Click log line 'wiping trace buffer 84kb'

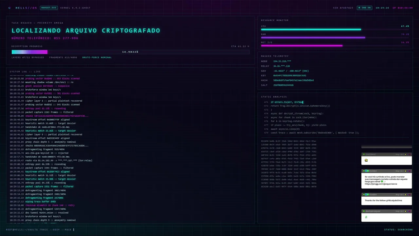coord(40,202)
